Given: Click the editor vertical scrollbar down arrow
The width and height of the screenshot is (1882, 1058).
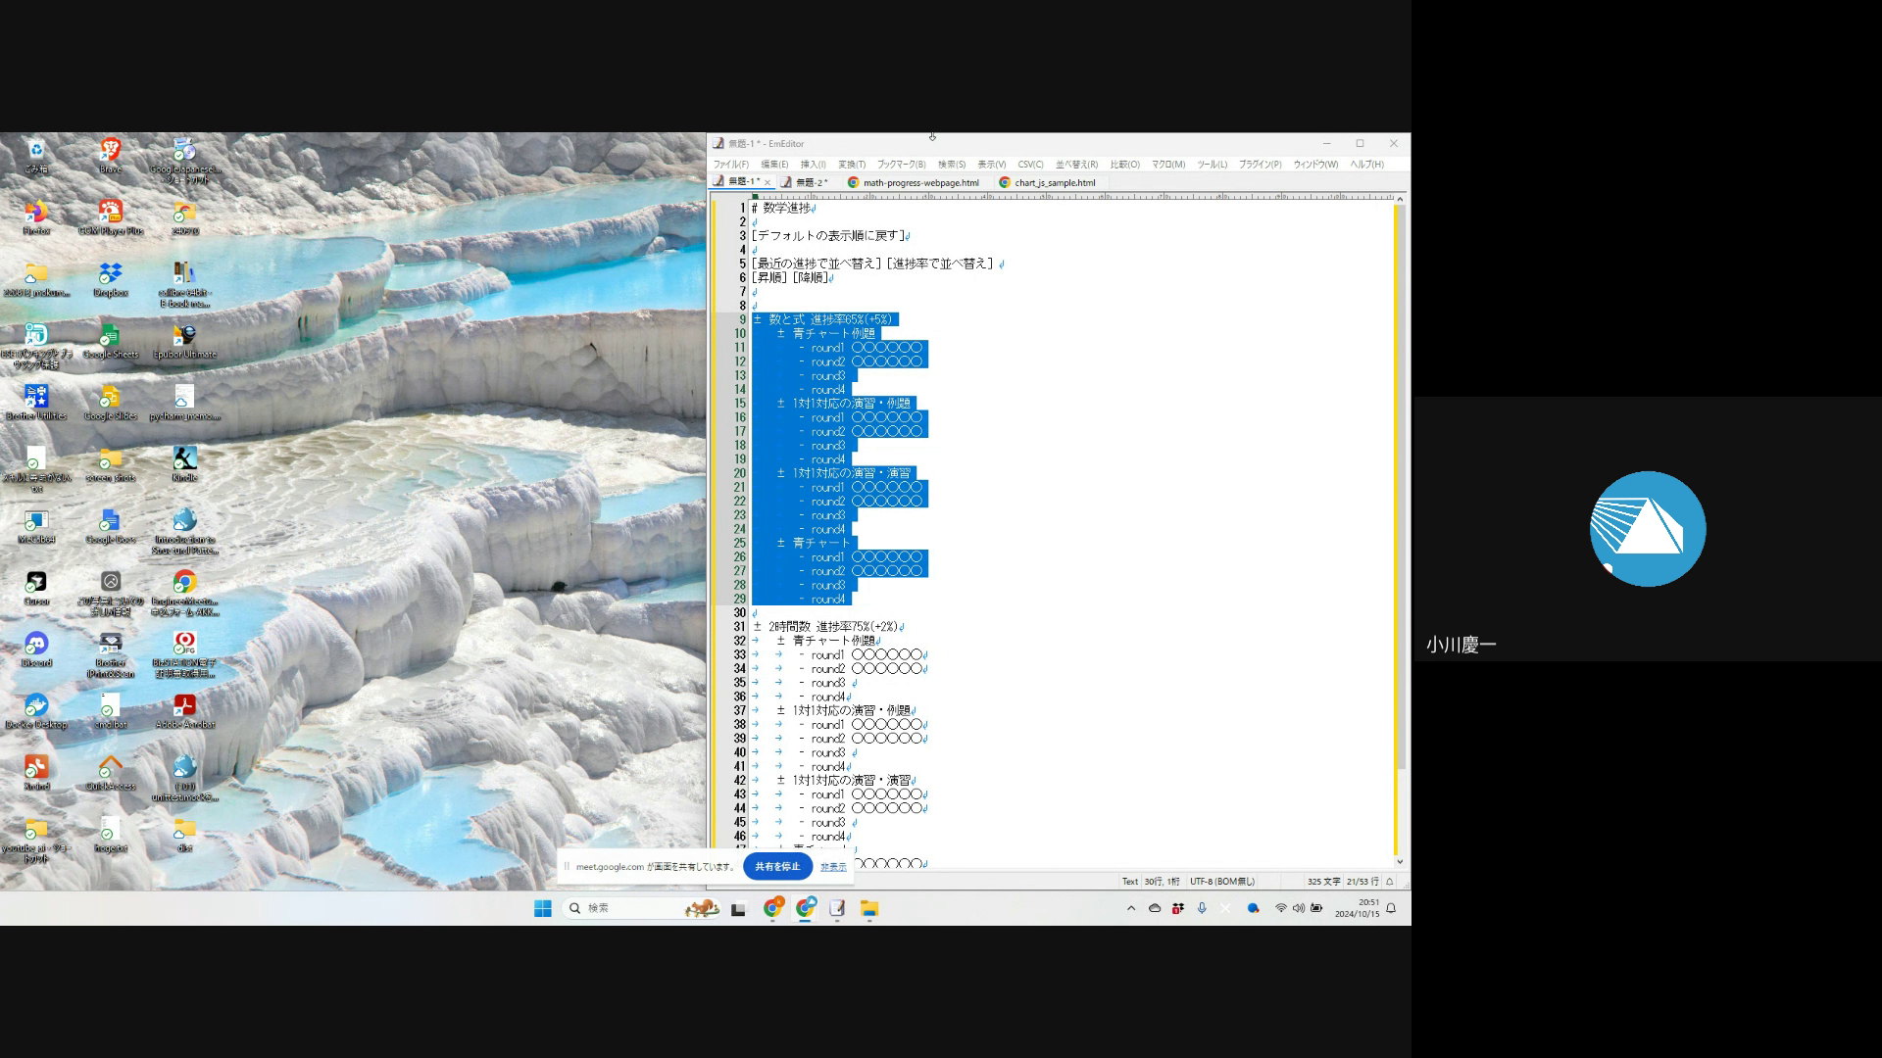Looking at the screenshot, I should pos(1400,862).
